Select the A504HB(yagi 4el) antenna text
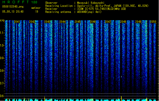Image resolution: width=159 pixels, height=101 pixels. pos(89,12)
